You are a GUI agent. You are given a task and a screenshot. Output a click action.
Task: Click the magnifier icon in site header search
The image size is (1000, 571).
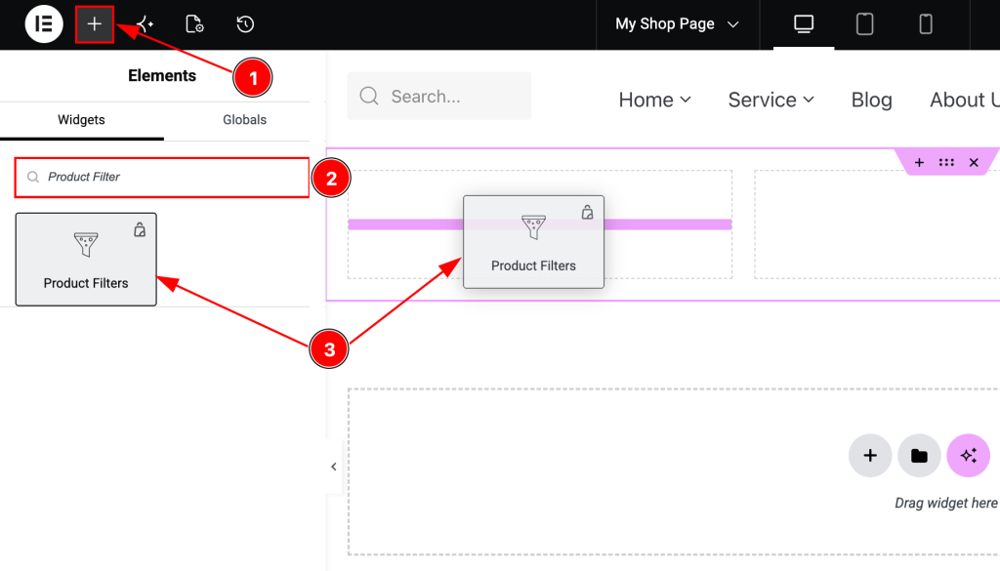(369, 97)
